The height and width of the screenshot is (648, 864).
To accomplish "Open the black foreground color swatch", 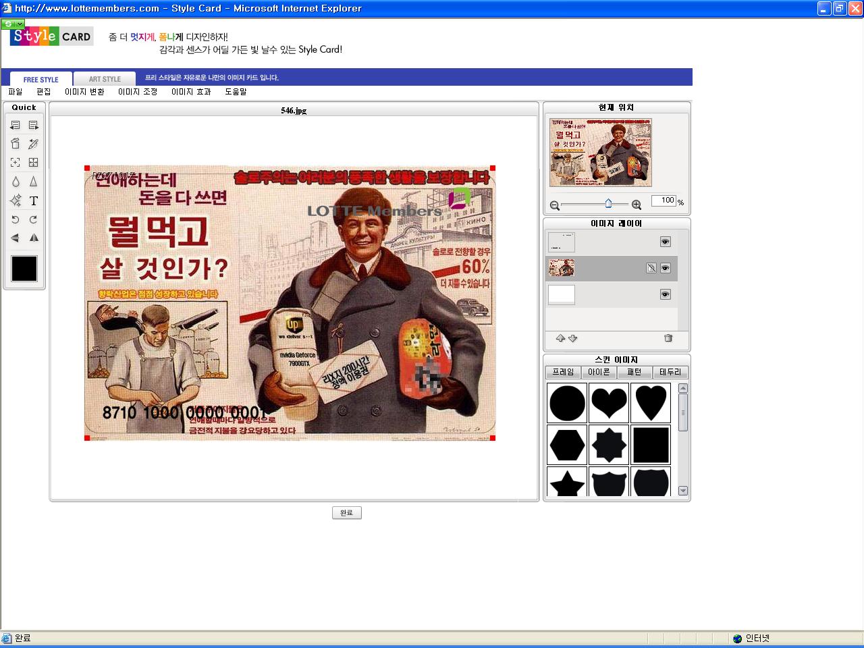I will 24,269.
